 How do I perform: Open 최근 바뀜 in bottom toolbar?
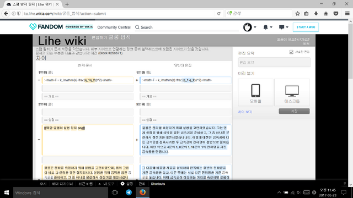click(x=85, y=184)
